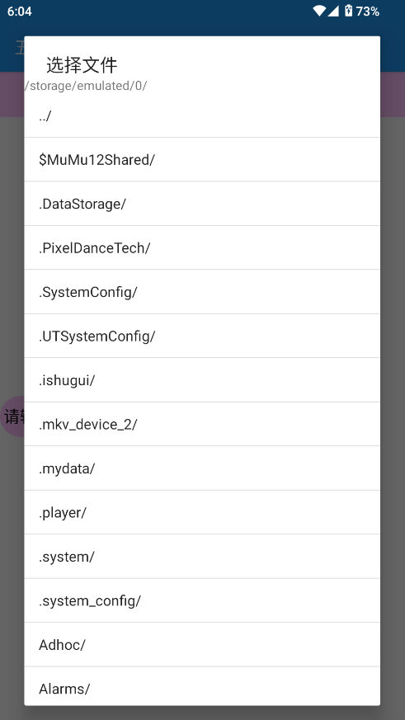Image resolution: width=405 pixels, height=720 pixels.
Task: Open the .UTSystemConfig folder
Action: pyautogui.click(x=202, y=336)
